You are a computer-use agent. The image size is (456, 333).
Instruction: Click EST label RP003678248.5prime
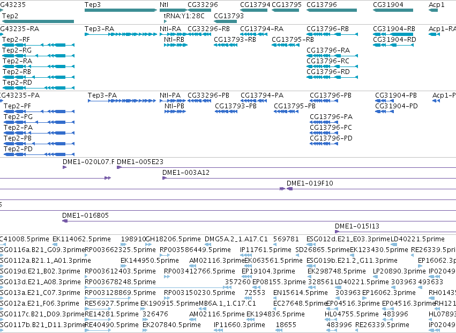coord(121,282)
